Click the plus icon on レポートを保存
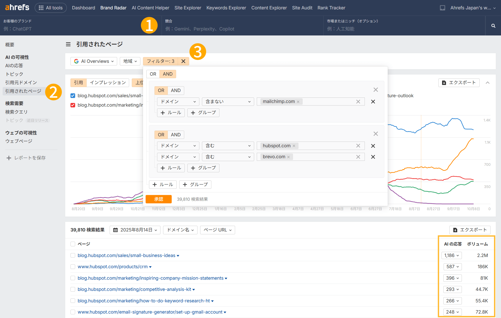Viewport: 501px width, 318px height. pyautogui.click(x=9, y=158)
